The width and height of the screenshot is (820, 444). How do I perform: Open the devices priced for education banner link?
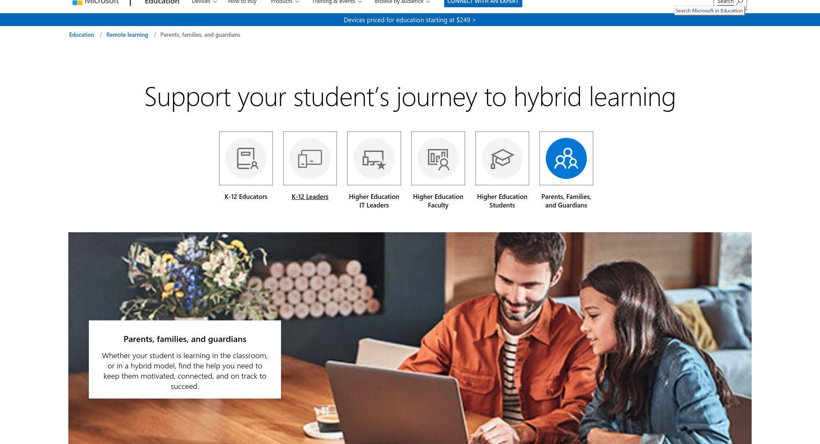tap(410, 20)
